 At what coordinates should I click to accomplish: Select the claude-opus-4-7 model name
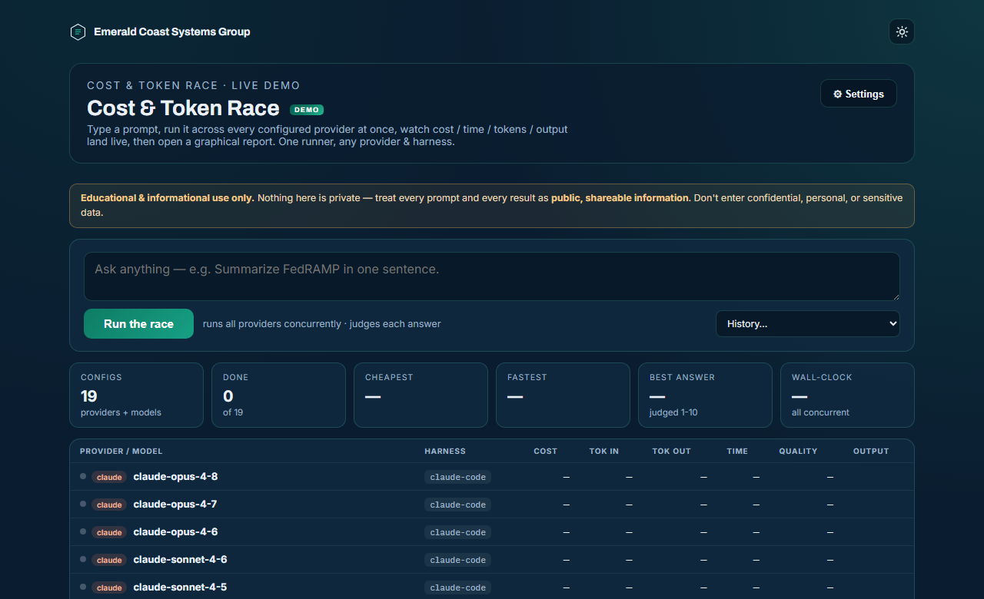175,505
